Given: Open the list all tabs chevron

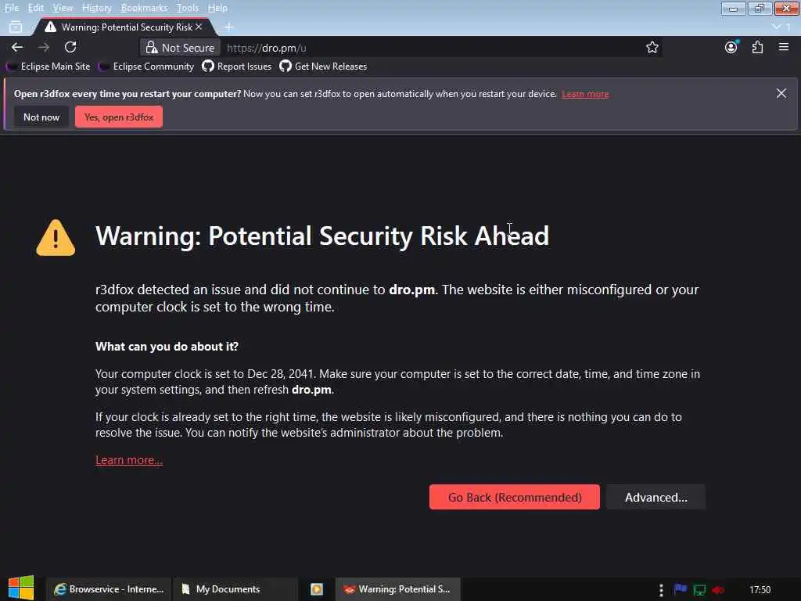Looking at the screenshot, I should 777,27.
